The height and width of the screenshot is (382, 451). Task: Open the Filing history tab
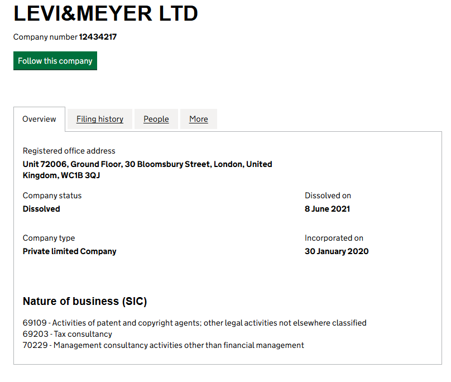[100, 119]
